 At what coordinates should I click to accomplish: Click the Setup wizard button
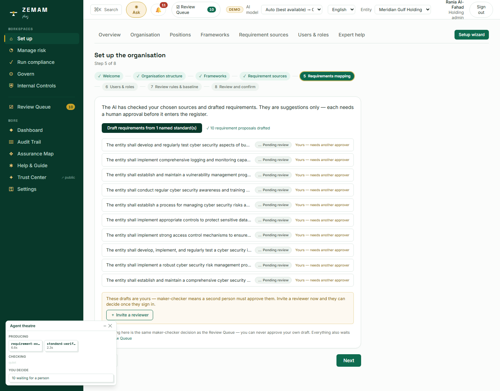coord(472,35)
